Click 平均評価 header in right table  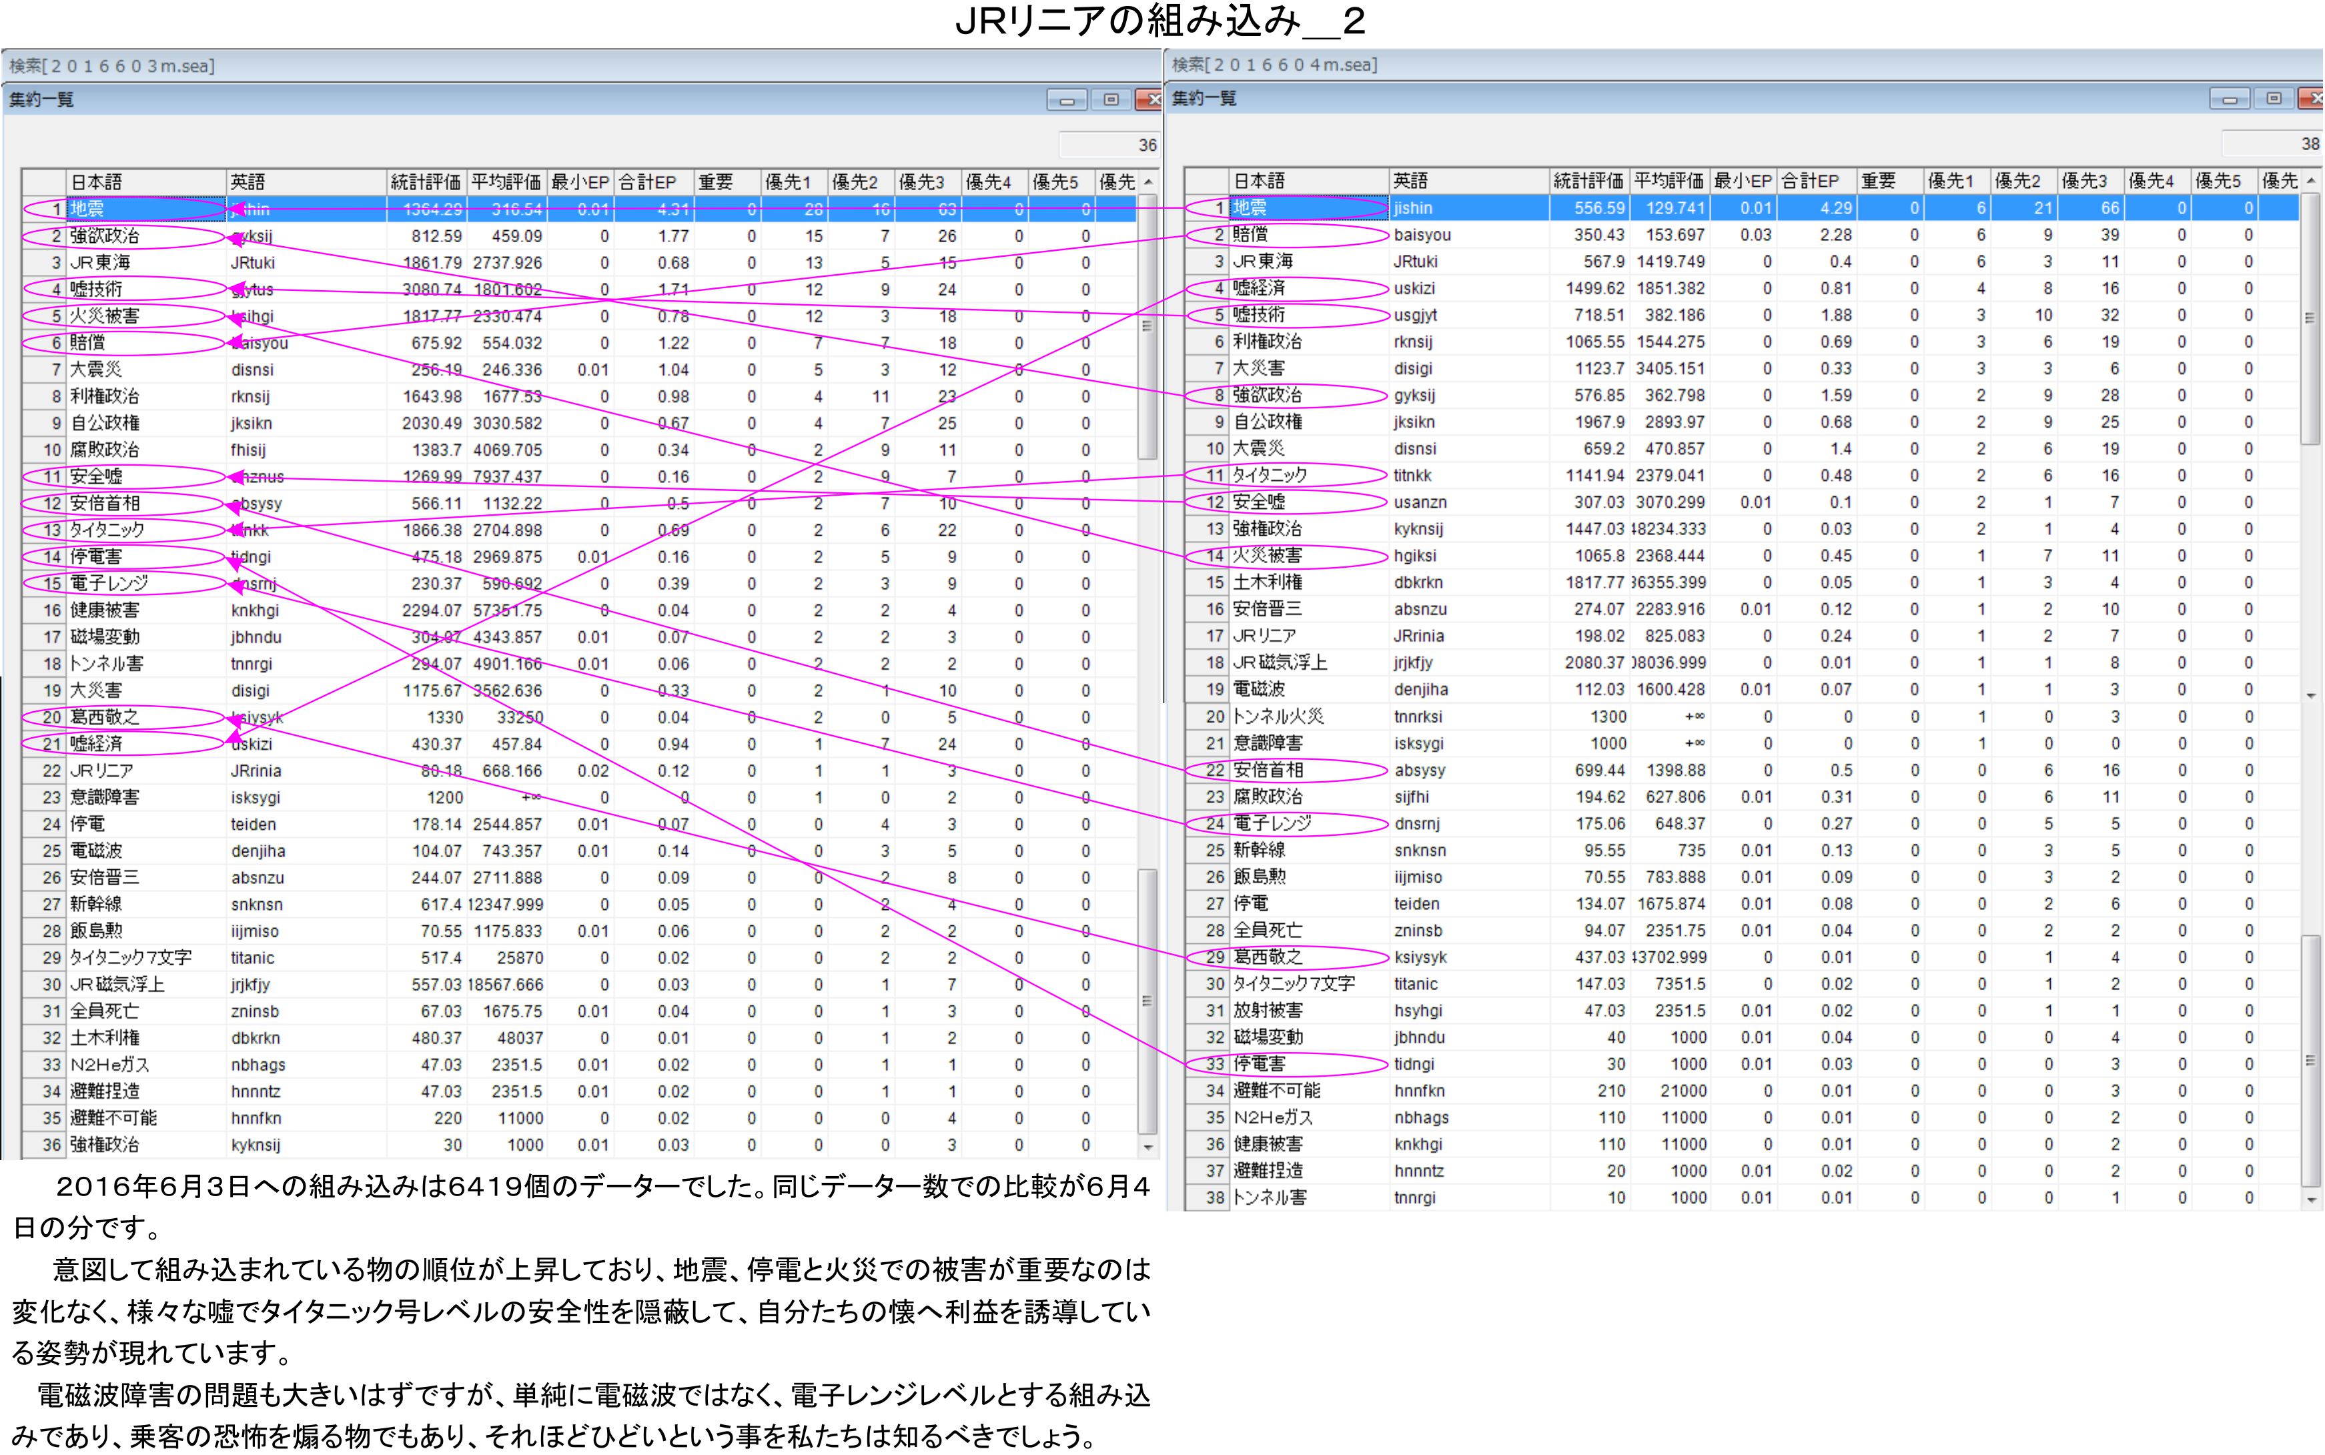[x=1669, y=181]
